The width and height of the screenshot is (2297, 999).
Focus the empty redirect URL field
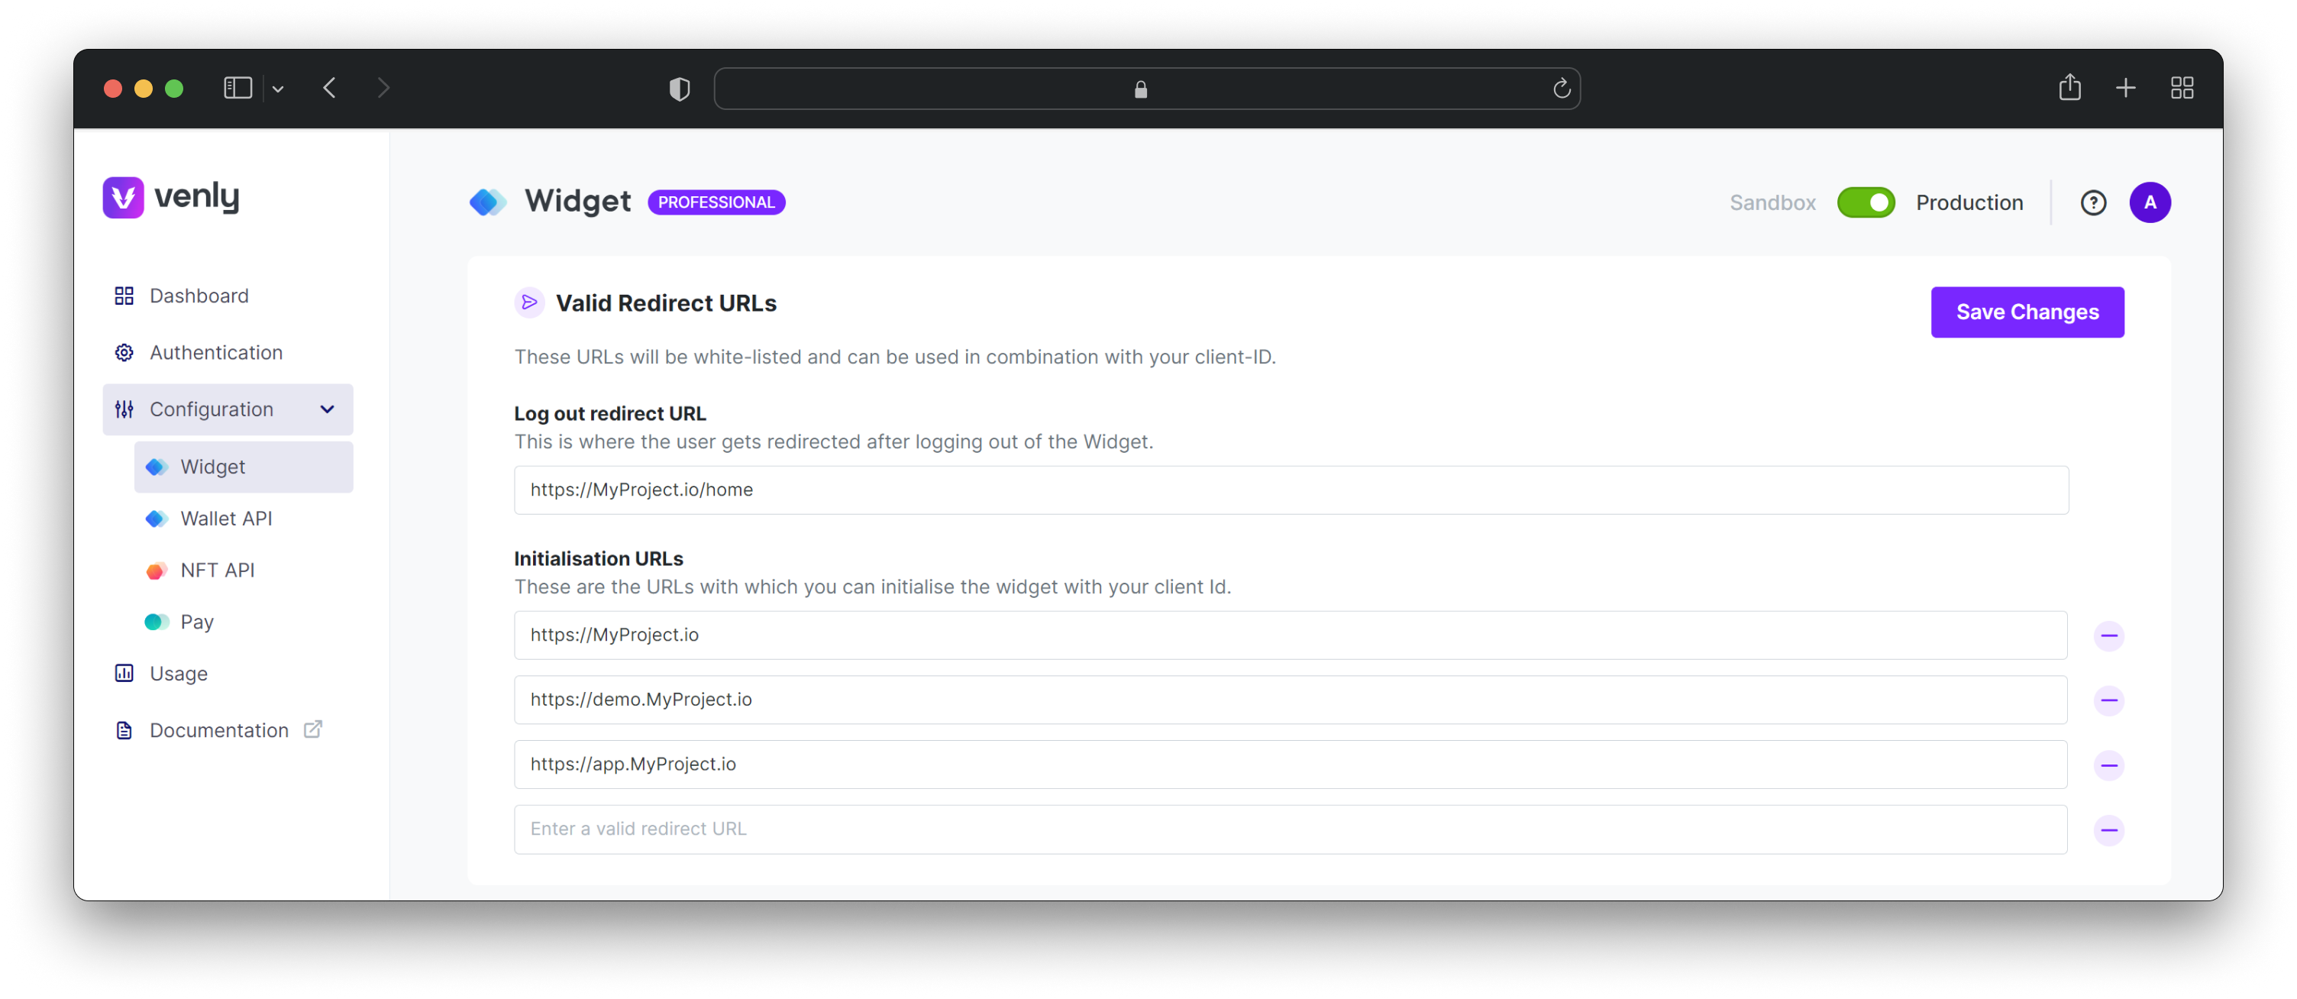1291,829
